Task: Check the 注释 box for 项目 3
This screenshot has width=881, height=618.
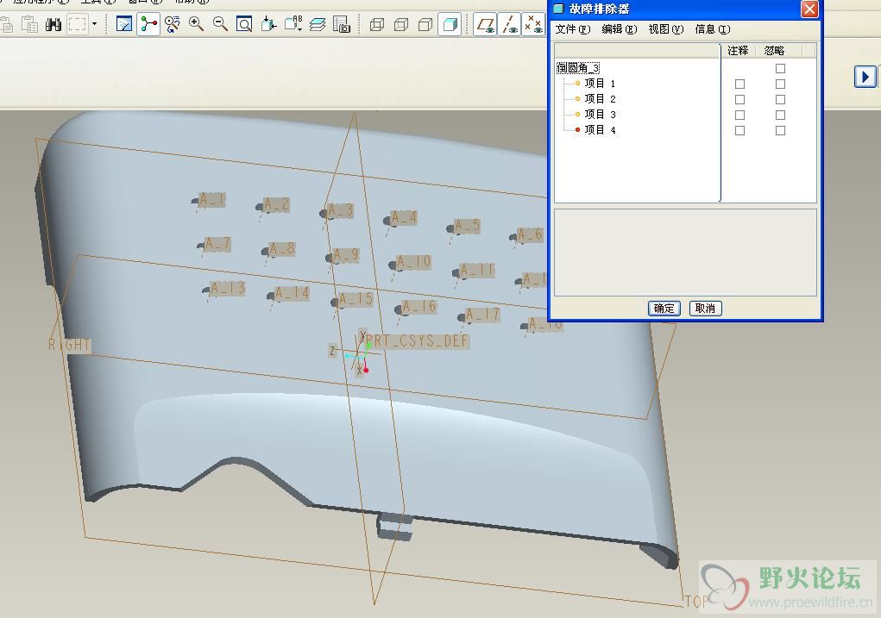Action: coord(740,115)
